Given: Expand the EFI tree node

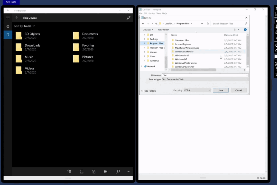Looking at the screenshot, I should tap(145, 35).
